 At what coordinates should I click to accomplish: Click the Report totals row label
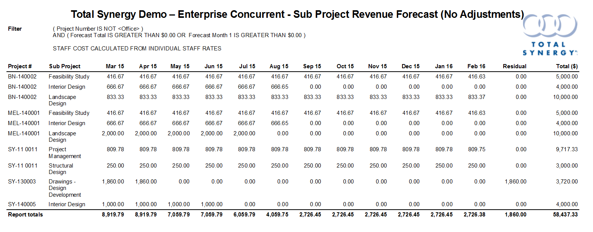tap(25, 215)
